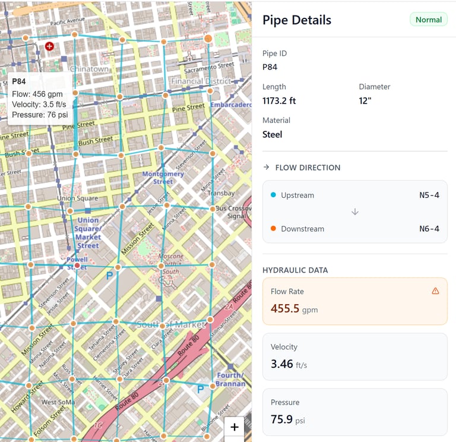Click the cyan Upstream indicator dot
The image size is (456, 442).
click(x=273, y=195)
